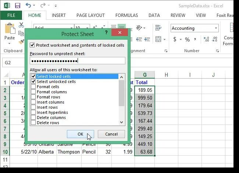This screenshot has width=239, height=173.
Task: Open the FILE tab
Action: [x=11, y=15]
